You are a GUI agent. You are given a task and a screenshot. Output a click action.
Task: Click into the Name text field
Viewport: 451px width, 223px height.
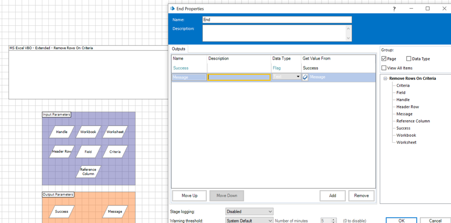(277, 20)
